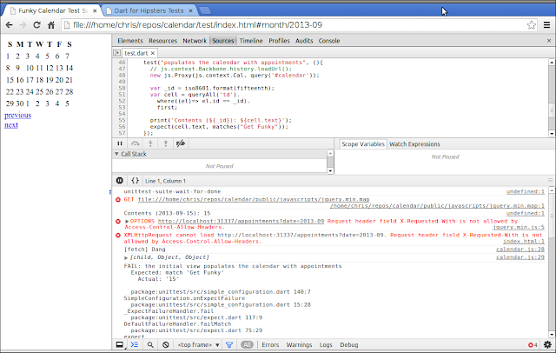The image size is (556, 353).
Task: Clear the console log
Action: [166, 345]
